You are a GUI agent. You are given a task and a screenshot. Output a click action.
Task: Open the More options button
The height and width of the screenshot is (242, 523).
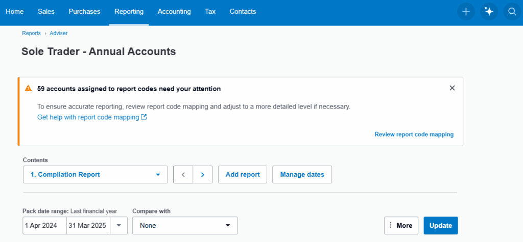pos(401,226)
